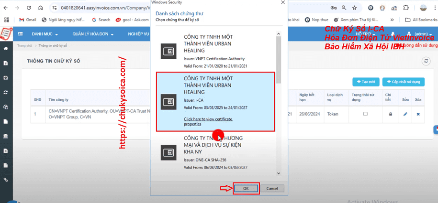This screenshot has height=203, width=438.
Task: Open the 'Nop thue' bookmark
Action: 317,20
